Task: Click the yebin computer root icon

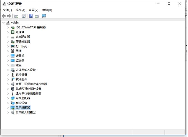Action: [8, 23]
